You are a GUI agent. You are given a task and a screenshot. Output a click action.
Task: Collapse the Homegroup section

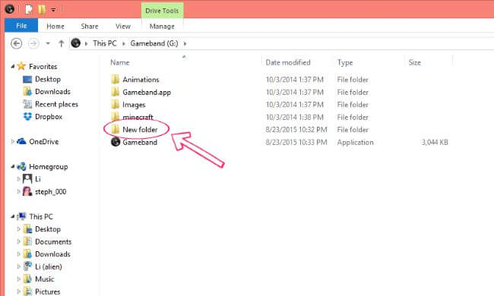pyautogui.click(x=13, y=166)
